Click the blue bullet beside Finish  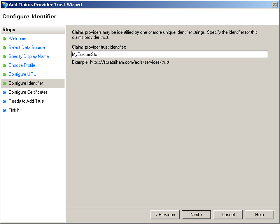point(4,110)
